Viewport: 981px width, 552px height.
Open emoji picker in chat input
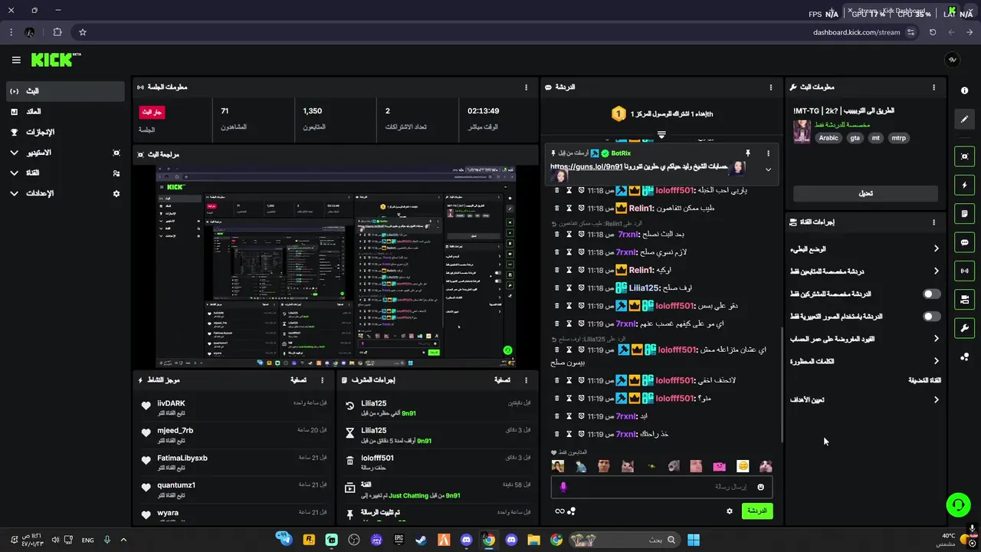pyautogui.click(x=761, y=487)
